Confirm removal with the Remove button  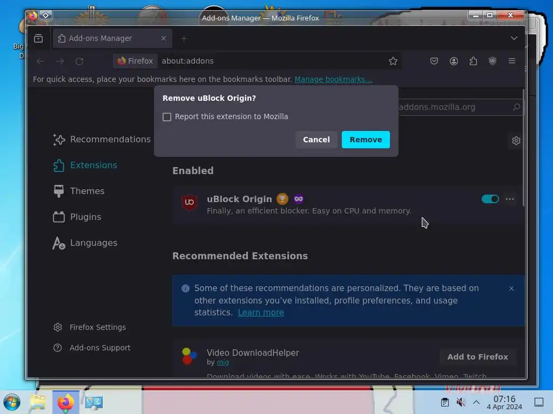coord(366,140)
